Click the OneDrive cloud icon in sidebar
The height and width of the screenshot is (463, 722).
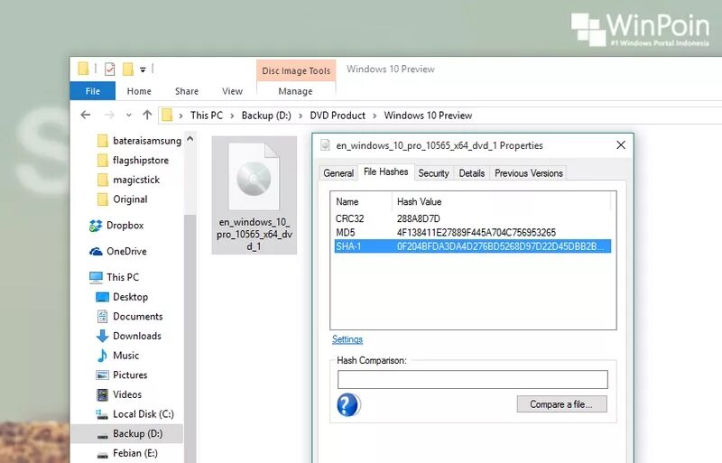coord(96,252)
